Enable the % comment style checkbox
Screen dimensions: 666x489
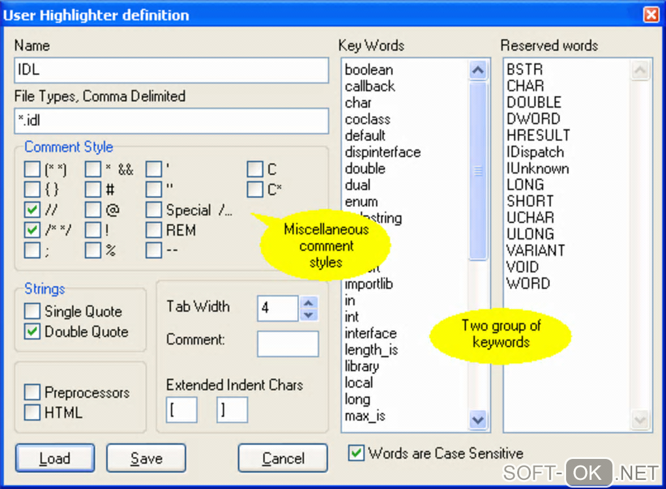click(x=93, y=250)
